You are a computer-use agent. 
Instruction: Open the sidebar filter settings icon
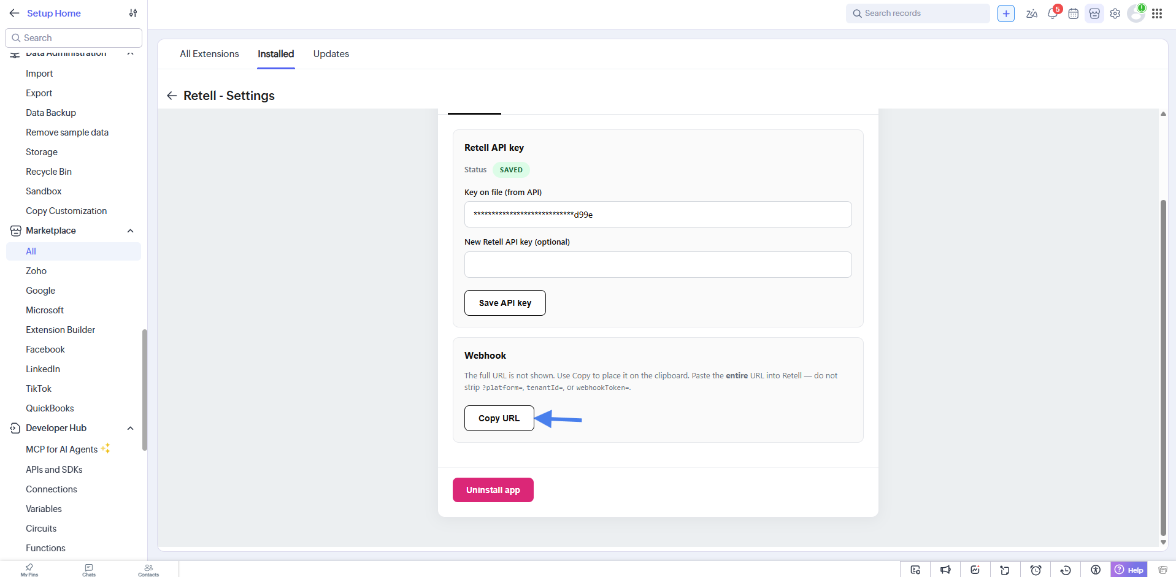pyautogui.click(x=133, y=13)
